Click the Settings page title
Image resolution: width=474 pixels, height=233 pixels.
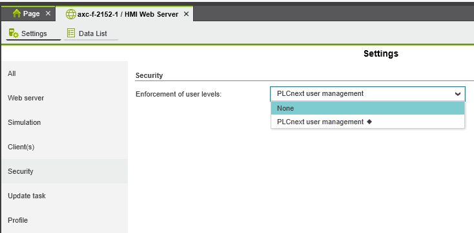click(x=381, y=53)
